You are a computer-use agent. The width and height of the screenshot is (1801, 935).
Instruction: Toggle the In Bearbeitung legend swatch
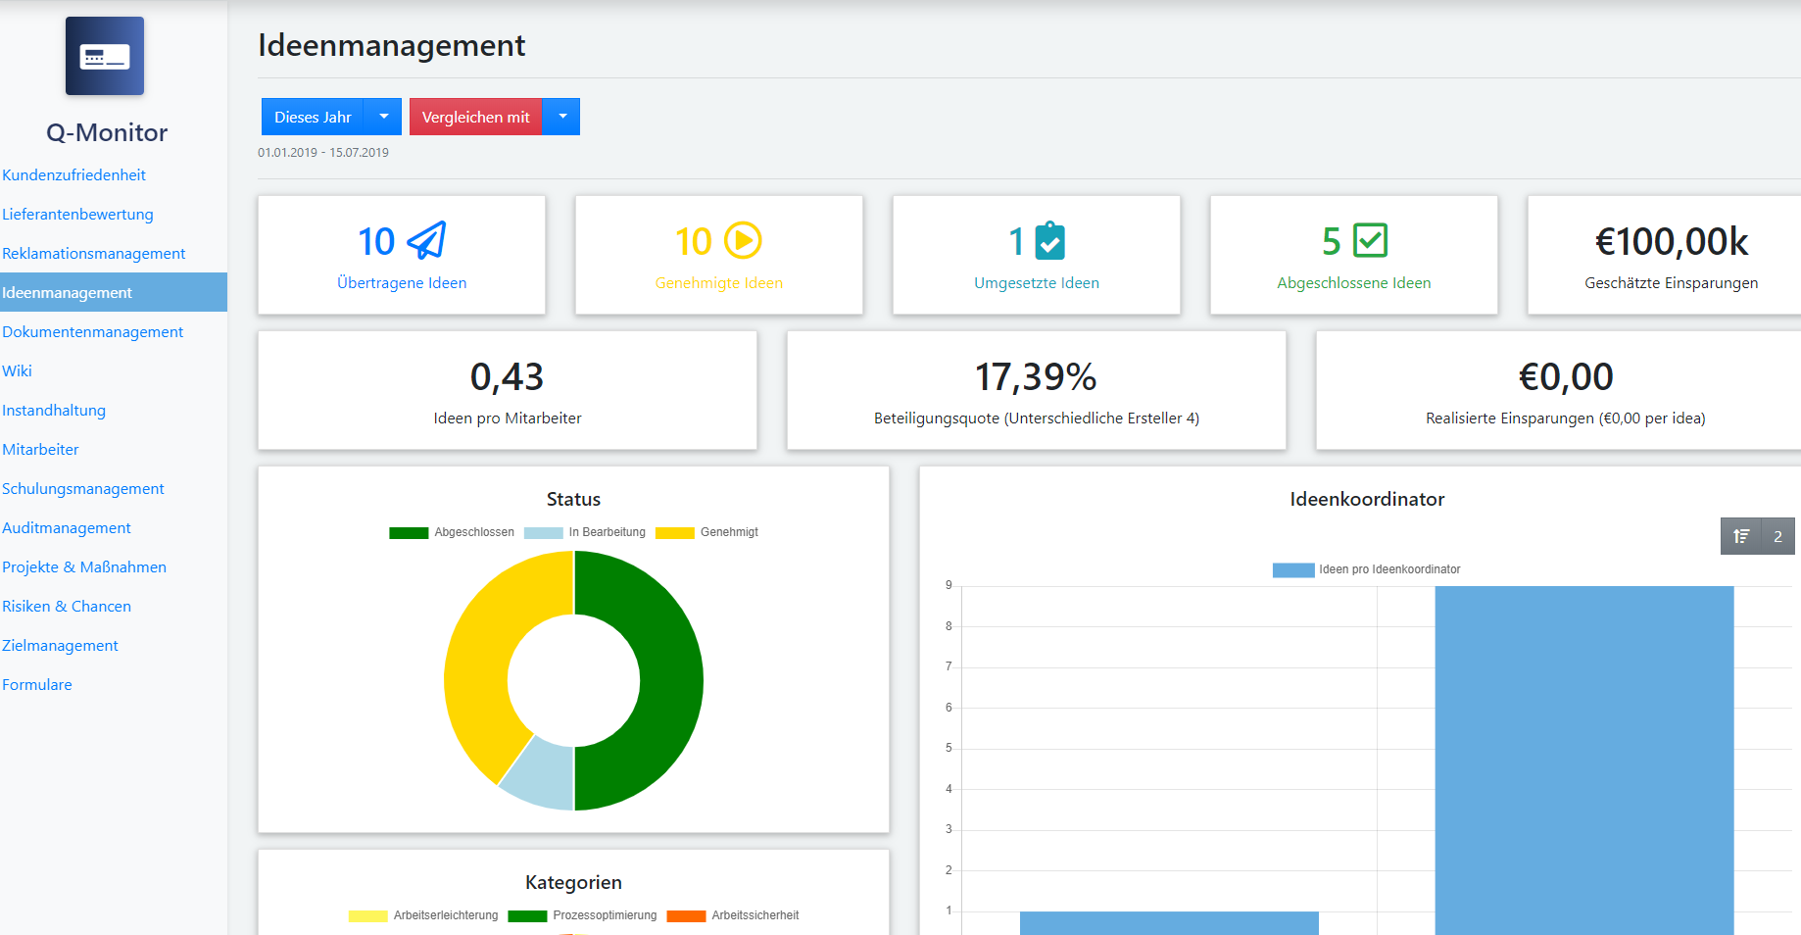tap(544, 533)
